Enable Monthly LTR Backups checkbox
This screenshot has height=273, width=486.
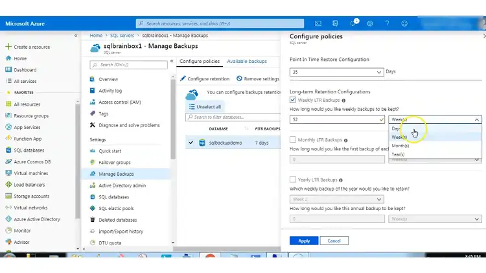(293, 139)
